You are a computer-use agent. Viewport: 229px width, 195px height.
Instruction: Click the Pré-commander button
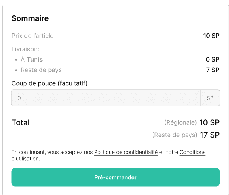(116, 177)
